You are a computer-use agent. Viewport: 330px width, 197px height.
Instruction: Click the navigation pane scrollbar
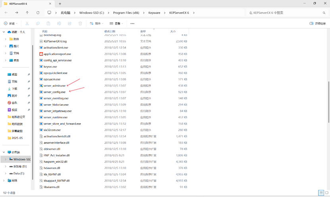(33, 112)
